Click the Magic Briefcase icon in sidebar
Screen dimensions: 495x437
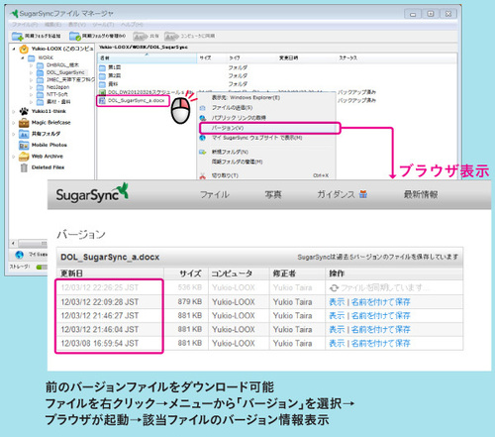[24, 123]
